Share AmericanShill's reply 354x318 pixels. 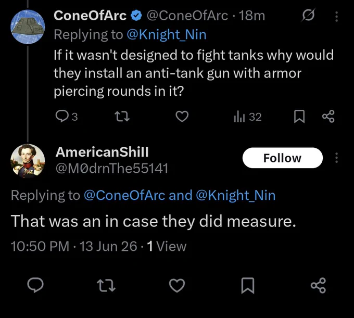point(318,286)
